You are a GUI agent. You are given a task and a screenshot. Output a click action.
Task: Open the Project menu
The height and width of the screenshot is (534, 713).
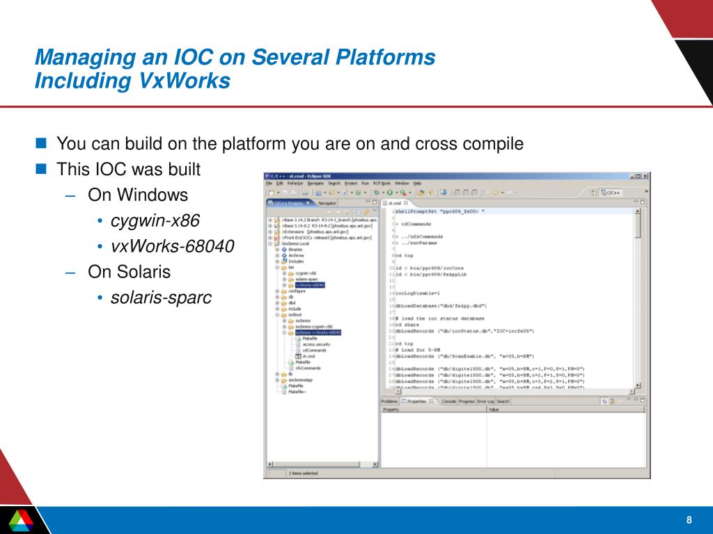pos(351,184)
